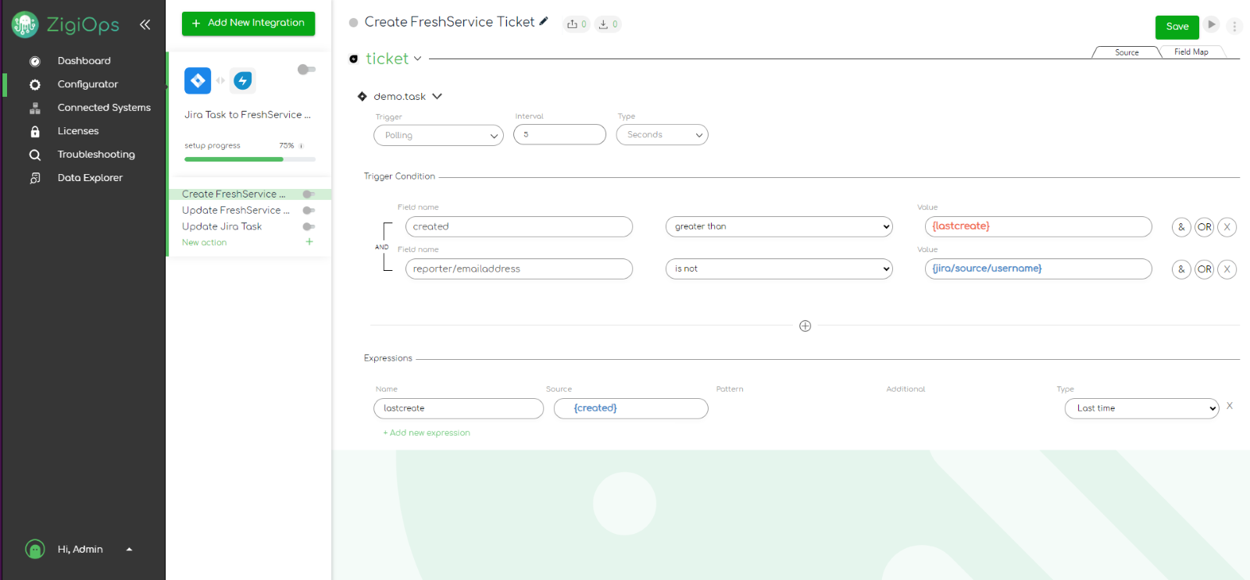Remove the created condition with X

tap(1227, 227)
